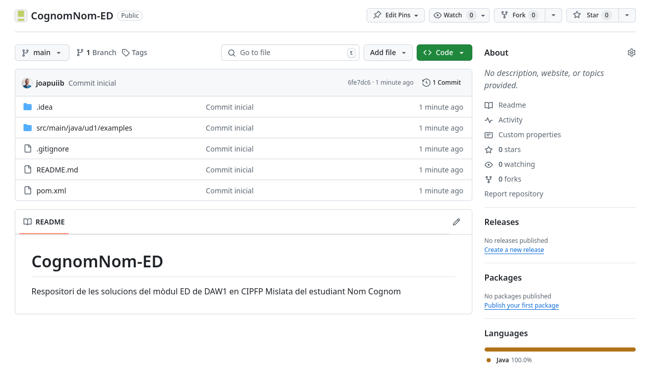The image size is (649, 375).
Task: Open the main branch selector
Action: click(42, 53)
